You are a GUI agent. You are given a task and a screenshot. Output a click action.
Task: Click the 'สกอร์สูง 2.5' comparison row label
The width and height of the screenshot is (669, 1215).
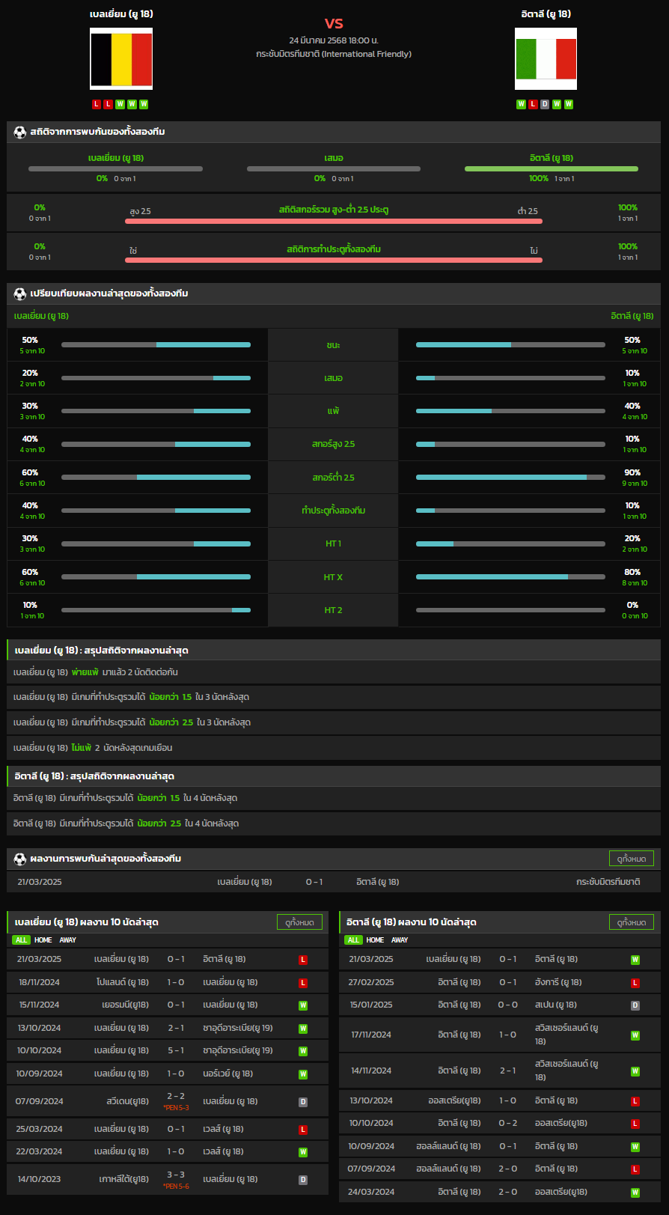(333, 444)
